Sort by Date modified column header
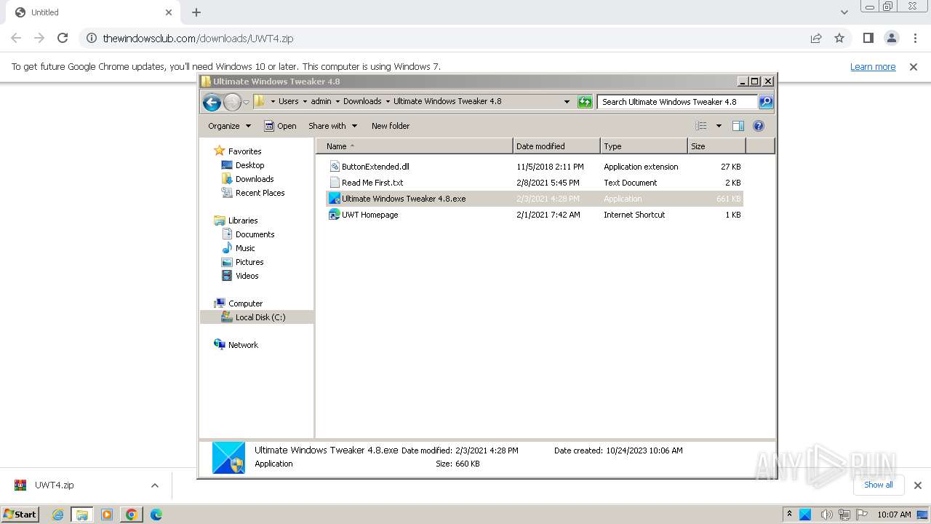The width and height of the screenshot is (931, 524). pos(556,146)
